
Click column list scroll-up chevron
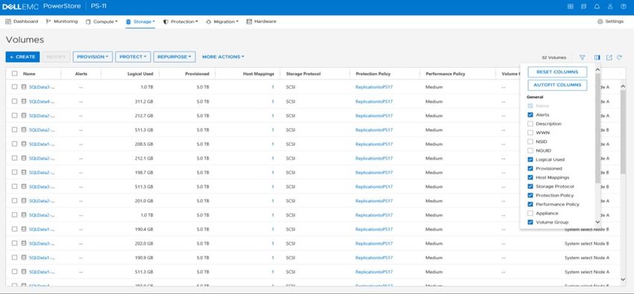[597, 70]
